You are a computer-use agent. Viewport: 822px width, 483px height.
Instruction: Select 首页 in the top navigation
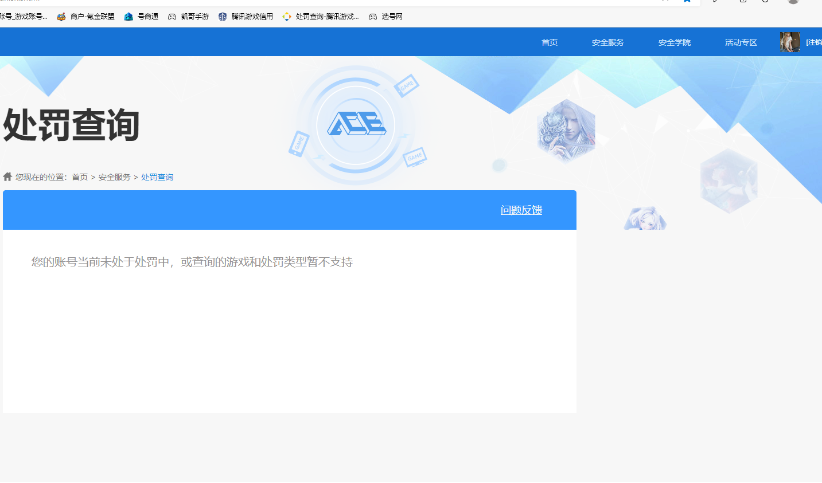548,41
